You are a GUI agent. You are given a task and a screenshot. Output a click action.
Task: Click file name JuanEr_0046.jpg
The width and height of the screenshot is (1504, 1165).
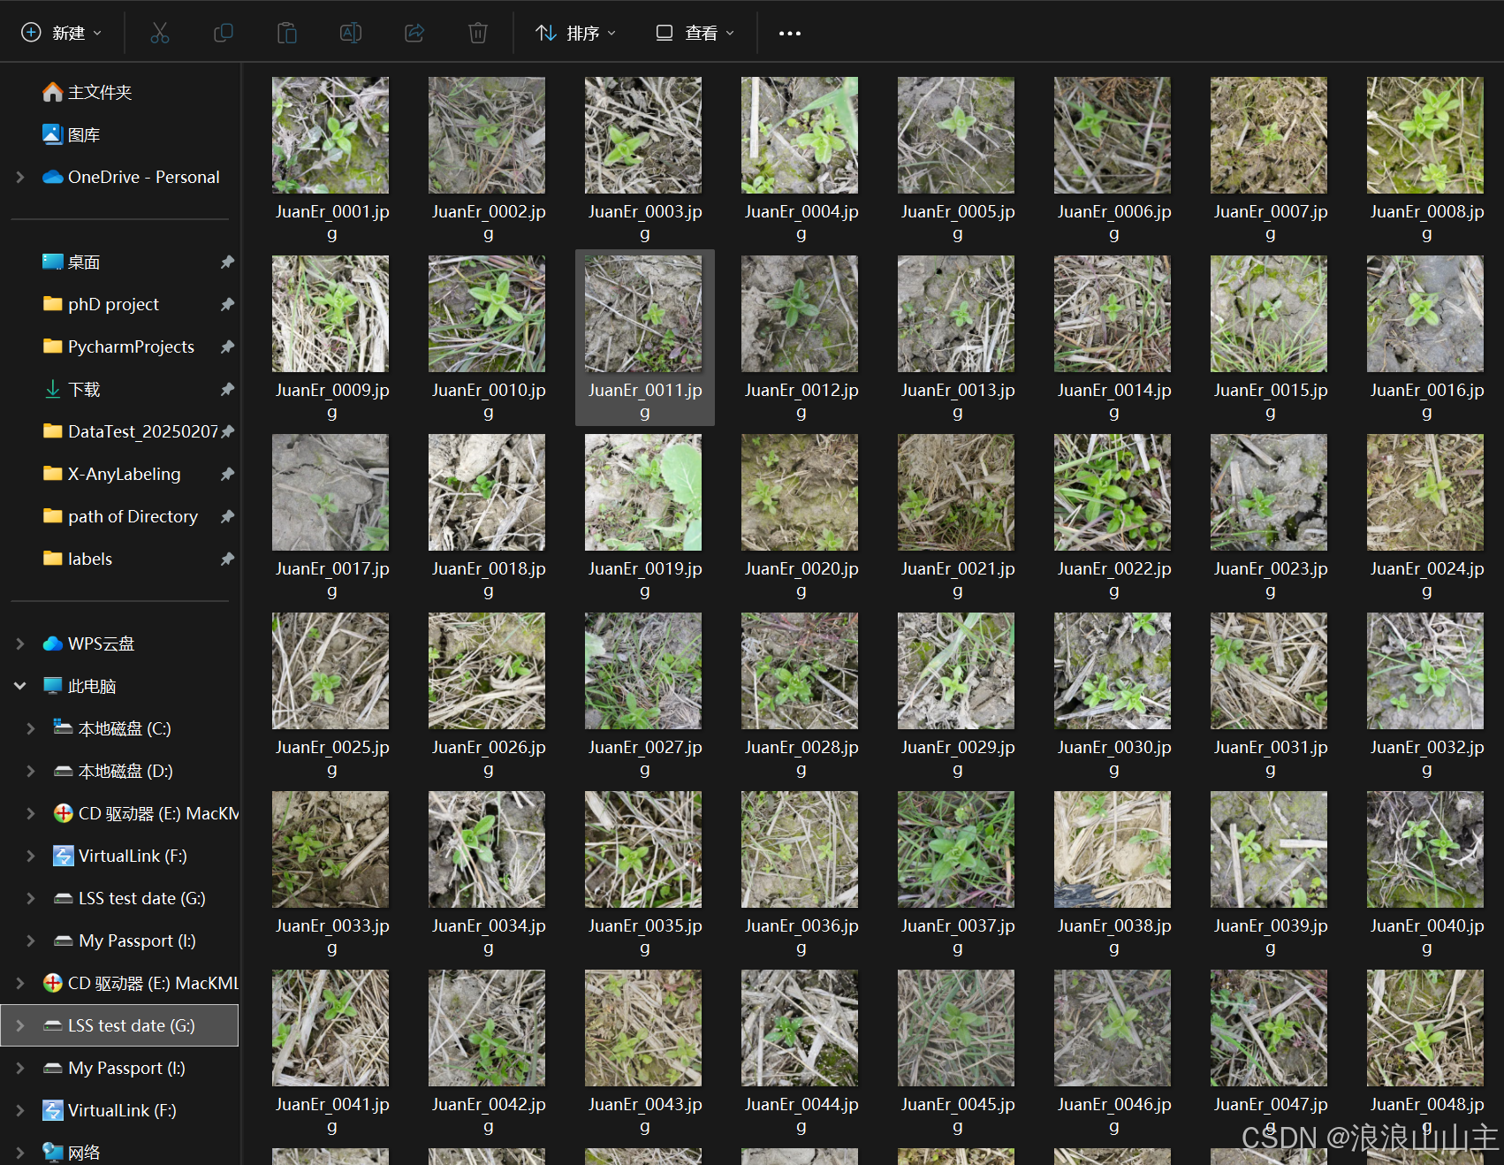[1113, 1115]
